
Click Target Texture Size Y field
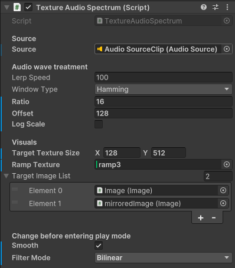168,153
